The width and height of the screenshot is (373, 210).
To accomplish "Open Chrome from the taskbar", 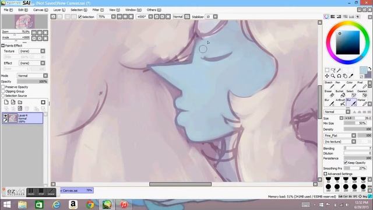I will click(90, 205).
